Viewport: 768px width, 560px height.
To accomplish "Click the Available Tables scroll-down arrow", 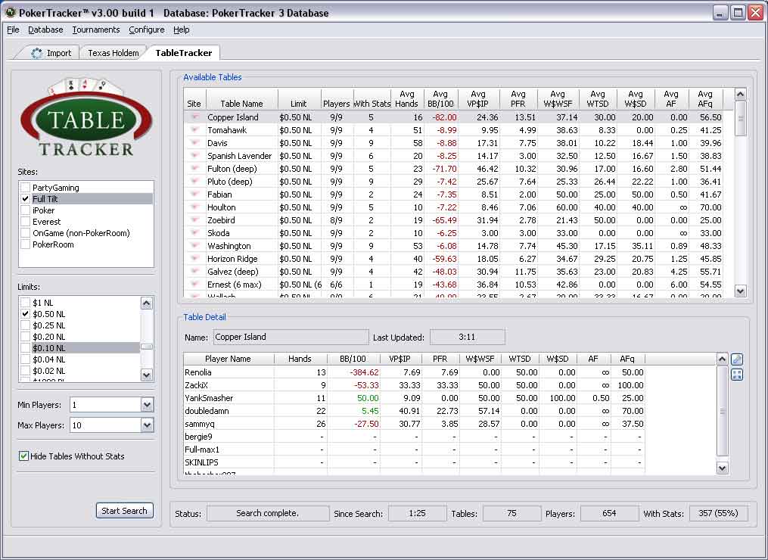I will coord(741,291).
